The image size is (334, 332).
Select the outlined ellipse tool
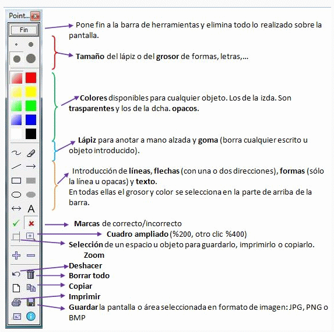coord(16,195)
